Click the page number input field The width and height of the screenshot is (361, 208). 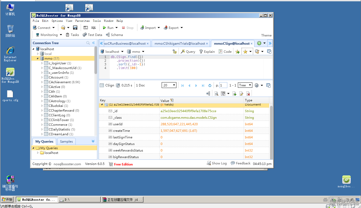click(223, 85)
